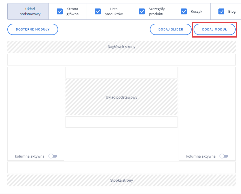This screenshot has height=194, width=241.
Task: Click the right column kolumna aktywna label
Action: point(201,156)
